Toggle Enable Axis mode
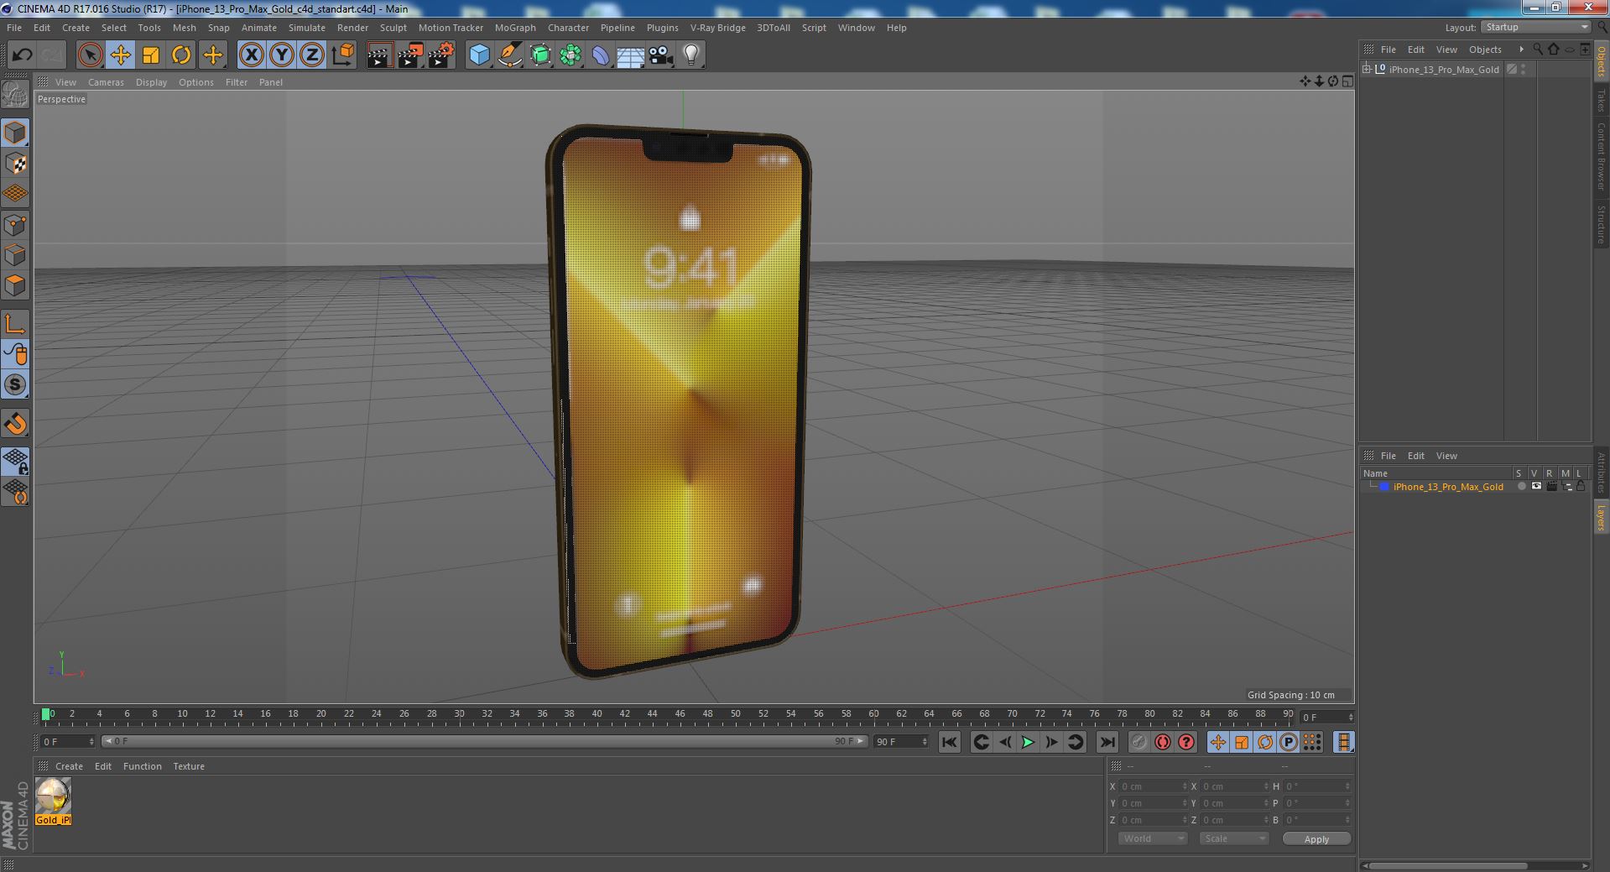Image resolution: width=1610 pixels, height=872 pixels. pos(15,324)
